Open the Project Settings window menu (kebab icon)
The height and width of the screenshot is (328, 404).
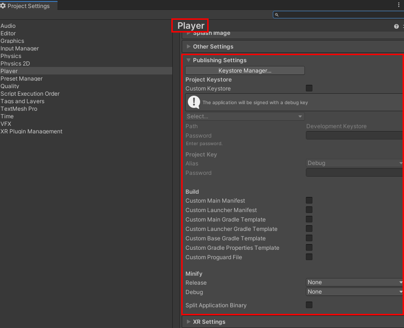coord(399,4)
